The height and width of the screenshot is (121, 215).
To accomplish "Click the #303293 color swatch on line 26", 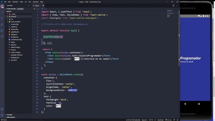I will click(73, 90).
